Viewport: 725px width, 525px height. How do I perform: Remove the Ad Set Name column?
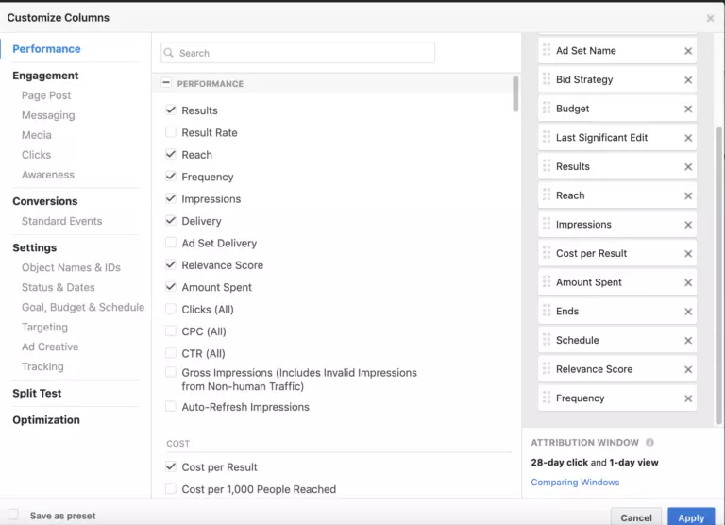coord(688,51)
